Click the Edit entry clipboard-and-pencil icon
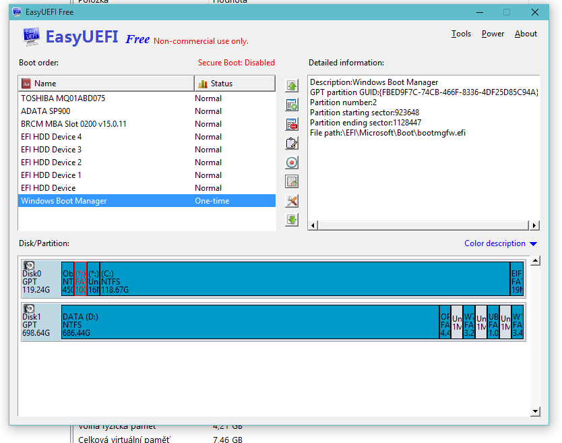 292,143
